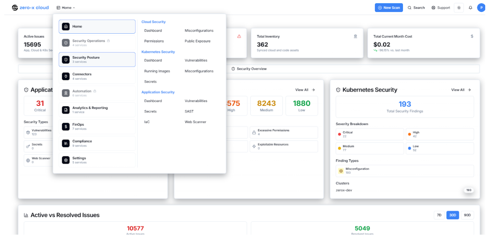Select Security Posture menu entry
487x235 pixels.
click(x=97, y=59)
